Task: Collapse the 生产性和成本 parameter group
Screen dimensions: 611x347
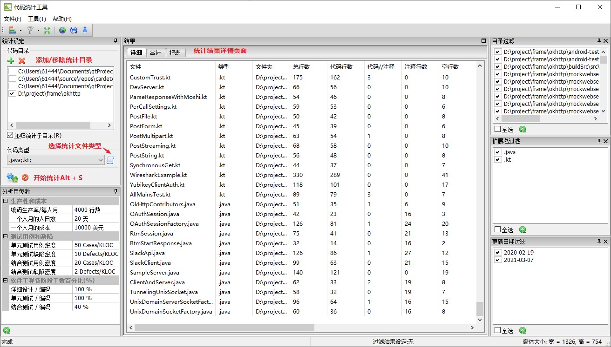Action: pos(5,201)
